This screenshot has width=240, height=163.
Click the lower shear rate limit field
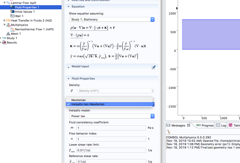tap(111, 150)
